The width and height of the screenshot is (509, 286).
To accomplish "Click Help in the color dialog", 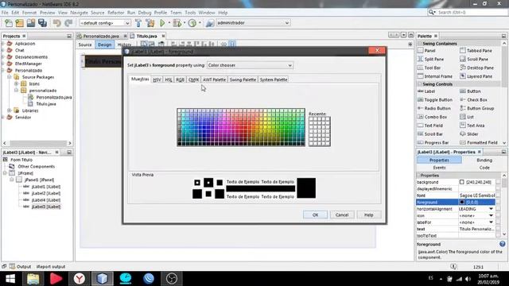I will (368, 214).
